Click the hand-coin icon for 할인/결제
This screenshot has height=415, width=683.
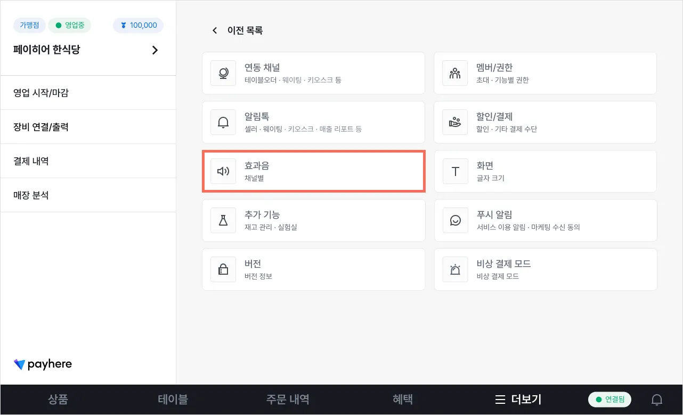(x=455, y=122)
